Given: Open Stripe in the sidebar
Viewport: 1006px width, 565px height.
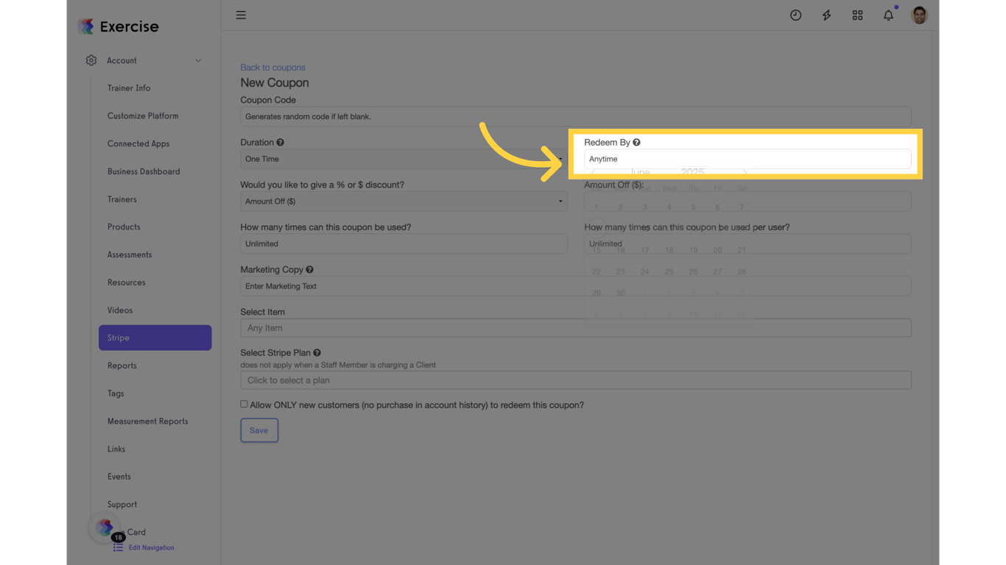Looking at the screenshot, I should [155, 338].
